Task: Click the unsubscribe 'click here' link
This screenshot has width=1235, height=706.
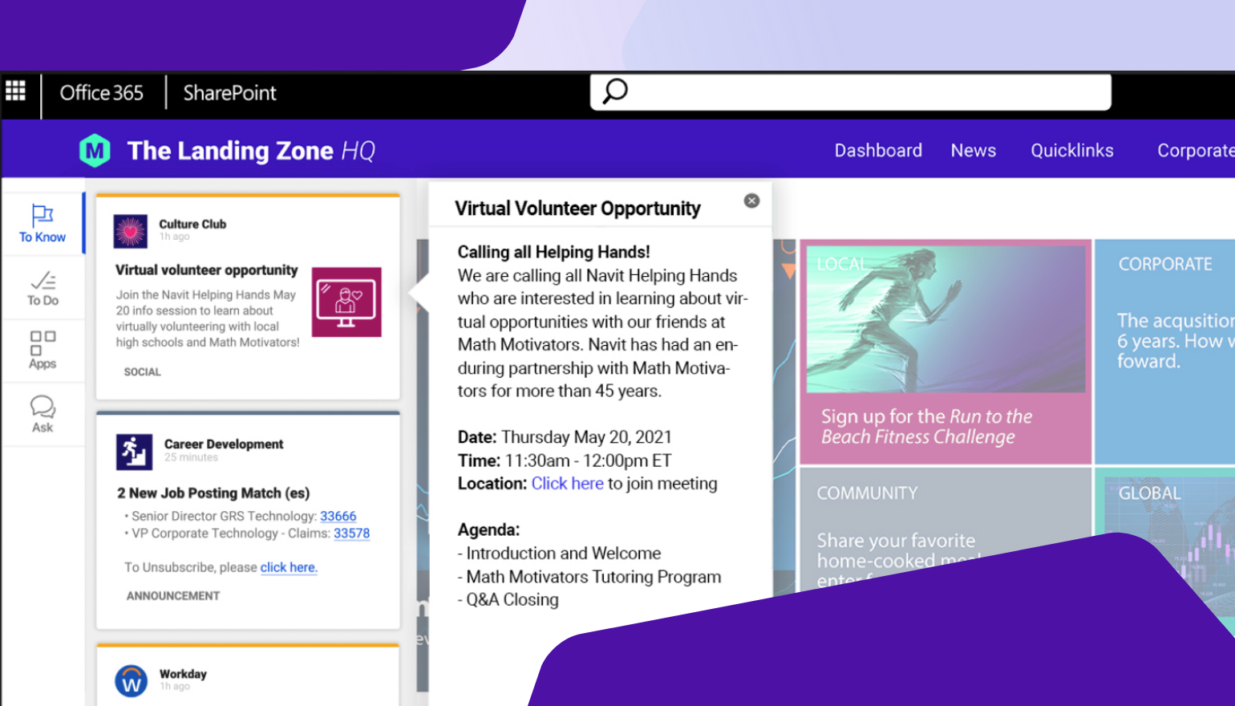Action: click(x=289, y=567)
